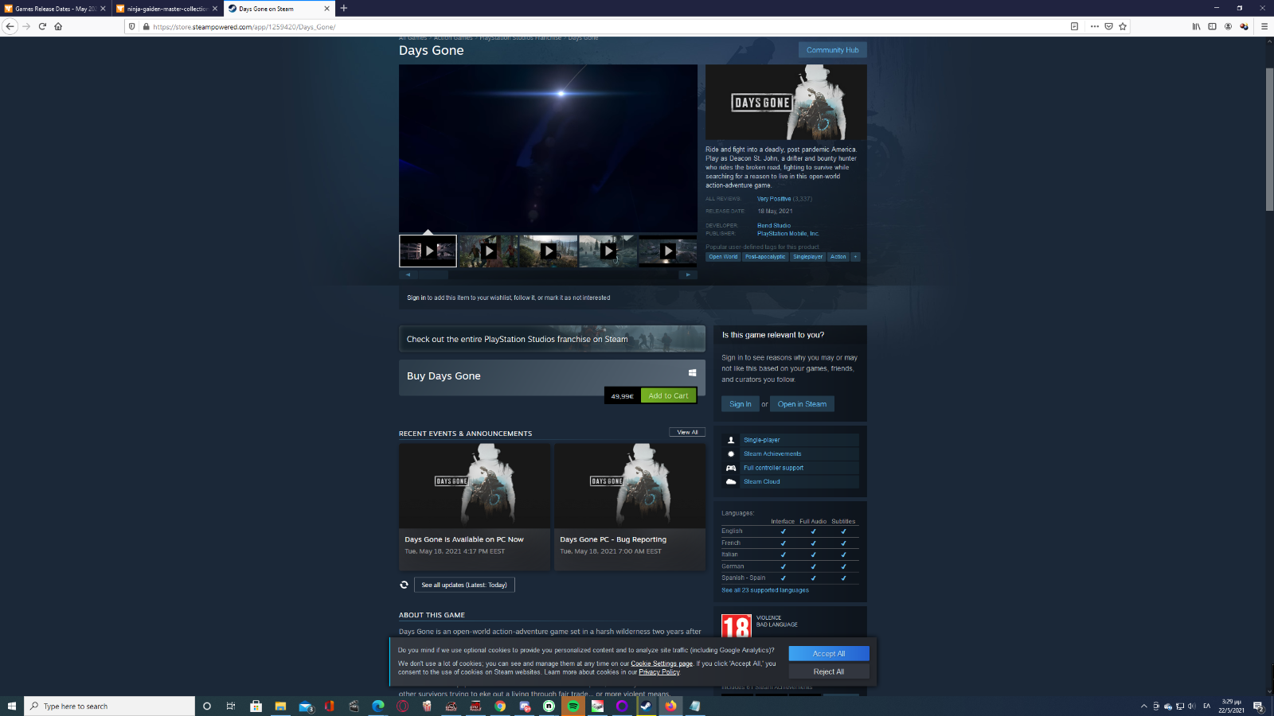Click the volume icon in system tray
The width and height of the screenshot is (1274, 716).
click(1192, 706)
